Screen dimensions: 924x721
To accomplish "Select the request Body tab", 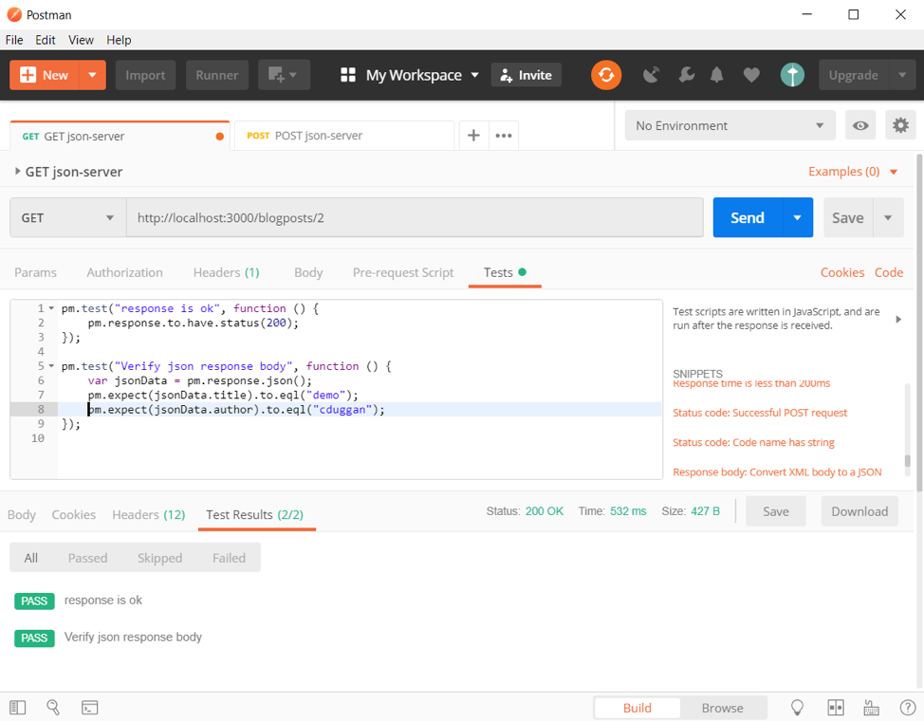I will click(x=308, y=272).
